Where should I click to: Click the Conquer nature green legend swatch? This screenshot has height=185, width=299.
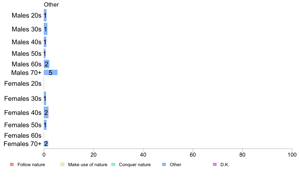[113, 164]
